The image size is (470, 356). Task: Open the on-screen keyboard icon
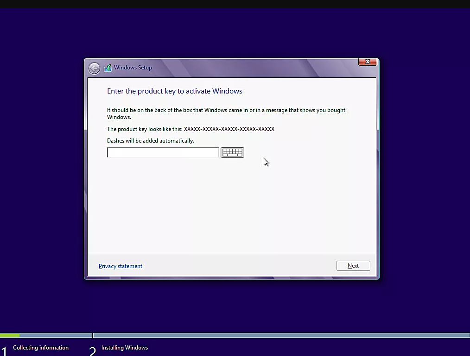click(x=232, y=152)
